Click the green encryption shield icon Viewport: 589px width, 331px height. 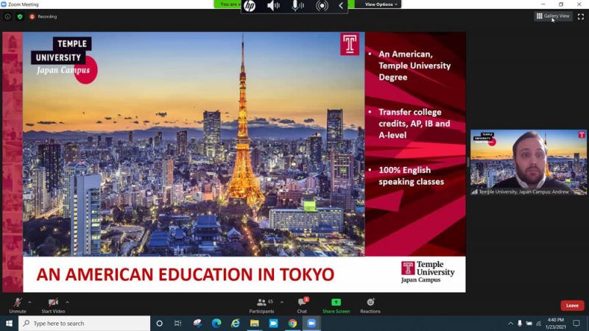(x=20, y=16)
